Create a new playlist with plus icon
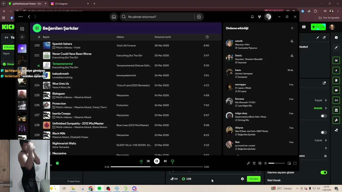The height and width of the screenshot is (192, 342). pos(22,37)
